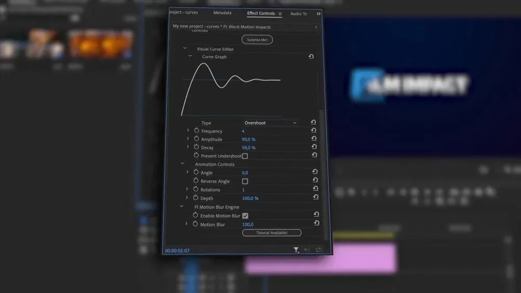Toggle animation stopwatch for Prevent Undershoot

tap(196, 155)
